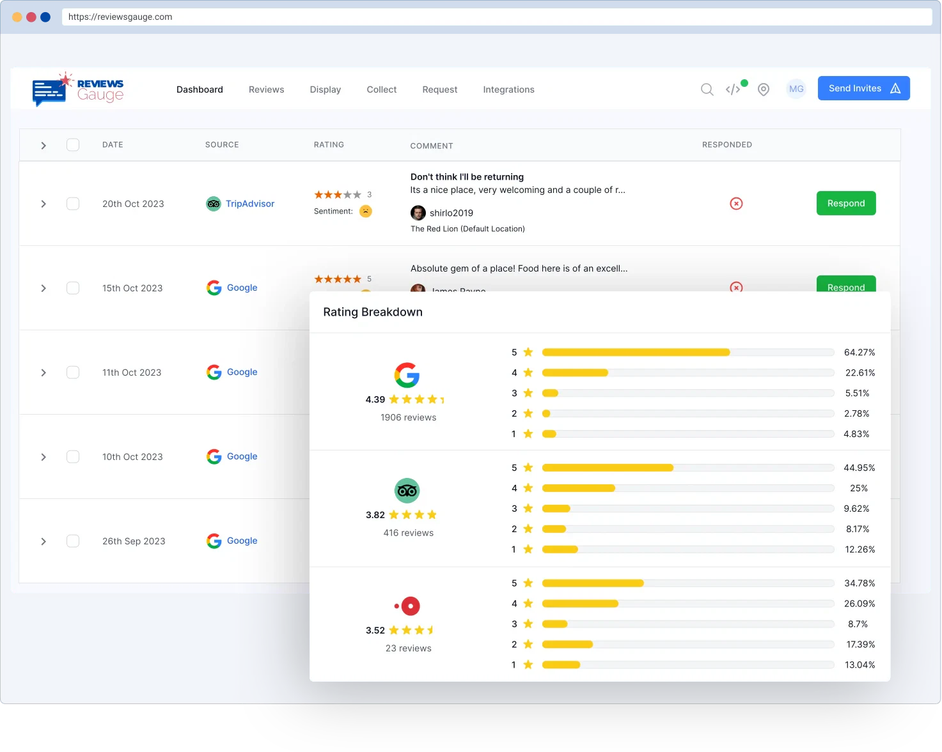Click the location pin icon
This screenshot has height=752, width=942.
[x=763, y=89]
